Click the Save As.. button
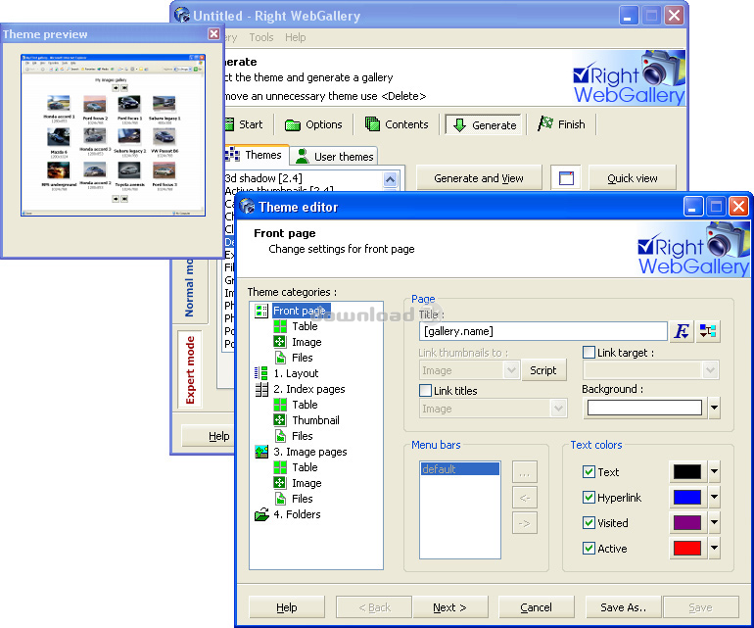This screenshot has width=754, height=628. click(x=624, y=607)
